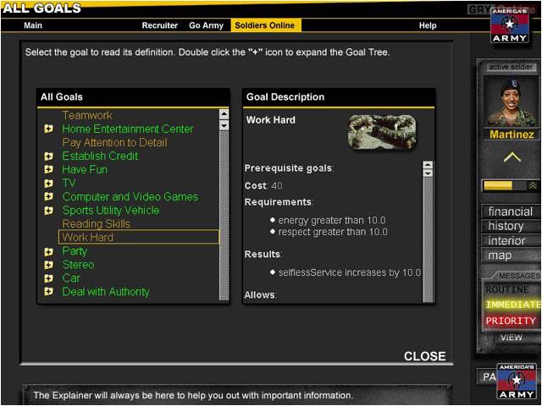Expand the Stereo goal
The image size is (542, 406).
[x=49, y=265]
